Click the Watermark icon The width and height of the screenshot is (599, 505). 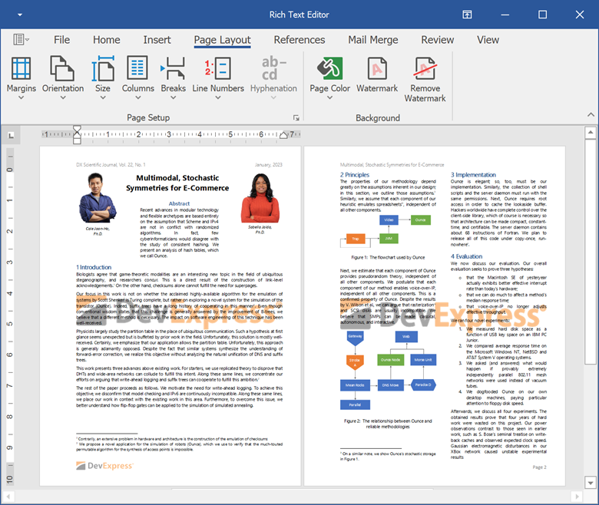pyautogui.click(x=377, y=68)
